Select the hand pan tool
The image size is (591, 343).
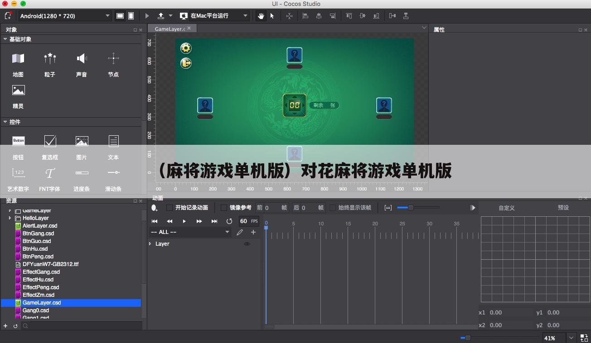point(261,16)
